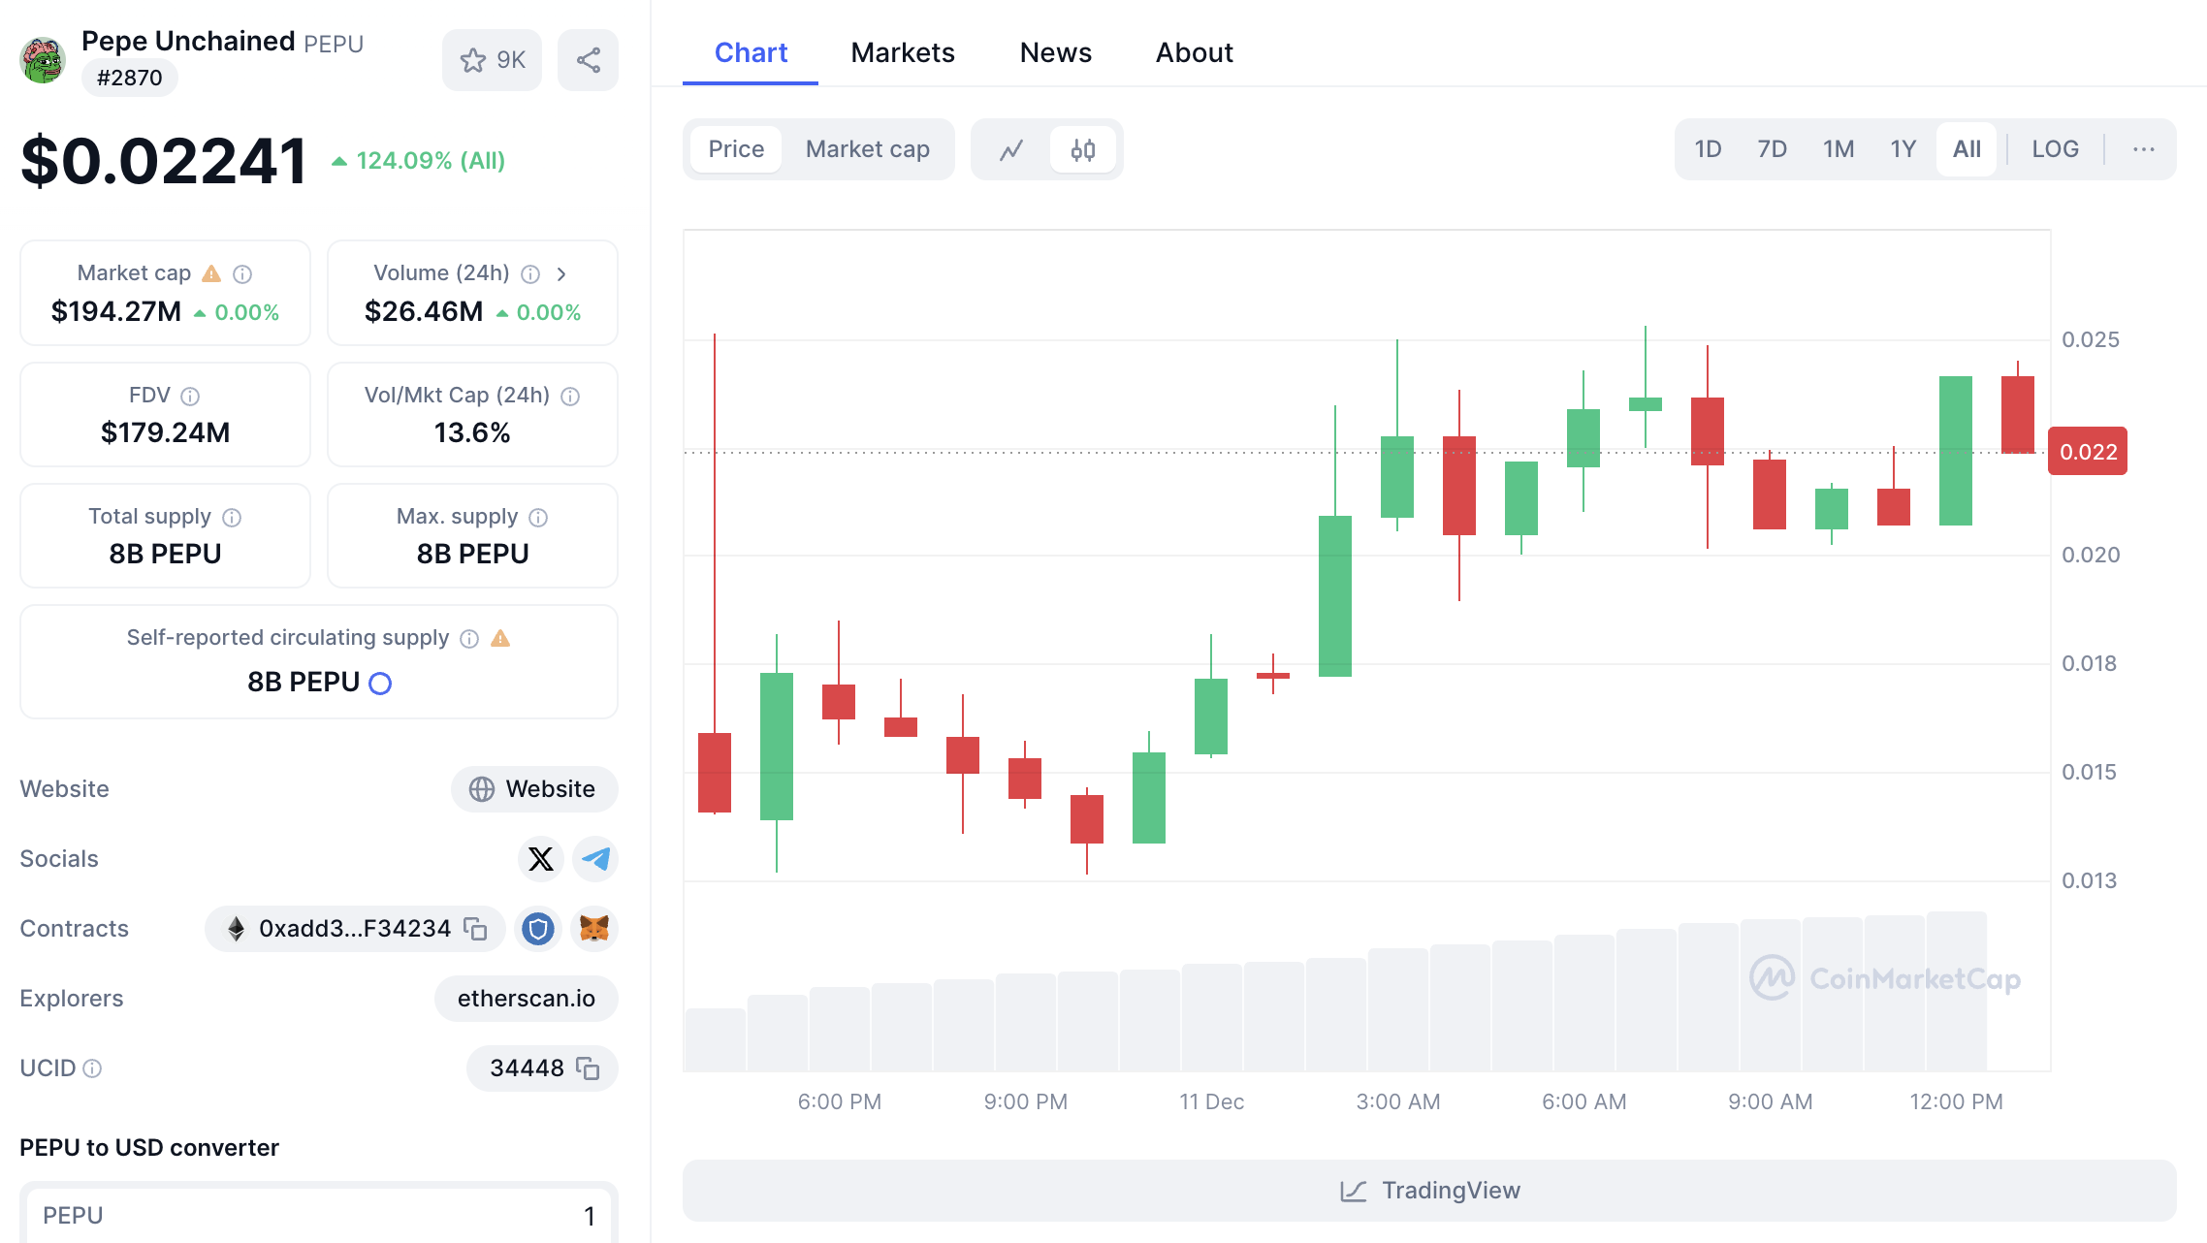Switch to line chart view
Screen dimensions: 2207x1243
click(x=1011, y=149)
